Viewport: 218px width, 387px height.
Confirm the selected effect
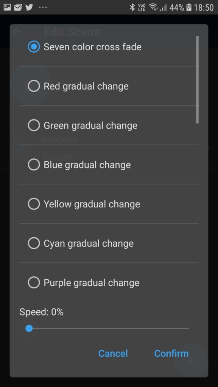click(171, 353)
